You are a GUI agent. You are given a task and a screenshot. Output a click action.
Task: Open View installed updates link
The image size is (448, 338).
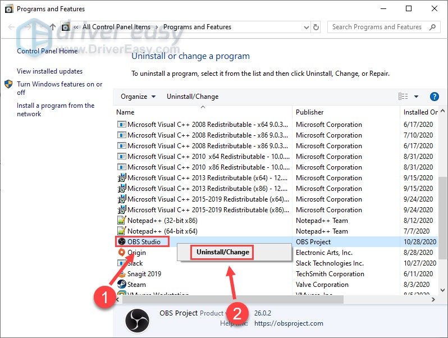(x=49, y=71)
